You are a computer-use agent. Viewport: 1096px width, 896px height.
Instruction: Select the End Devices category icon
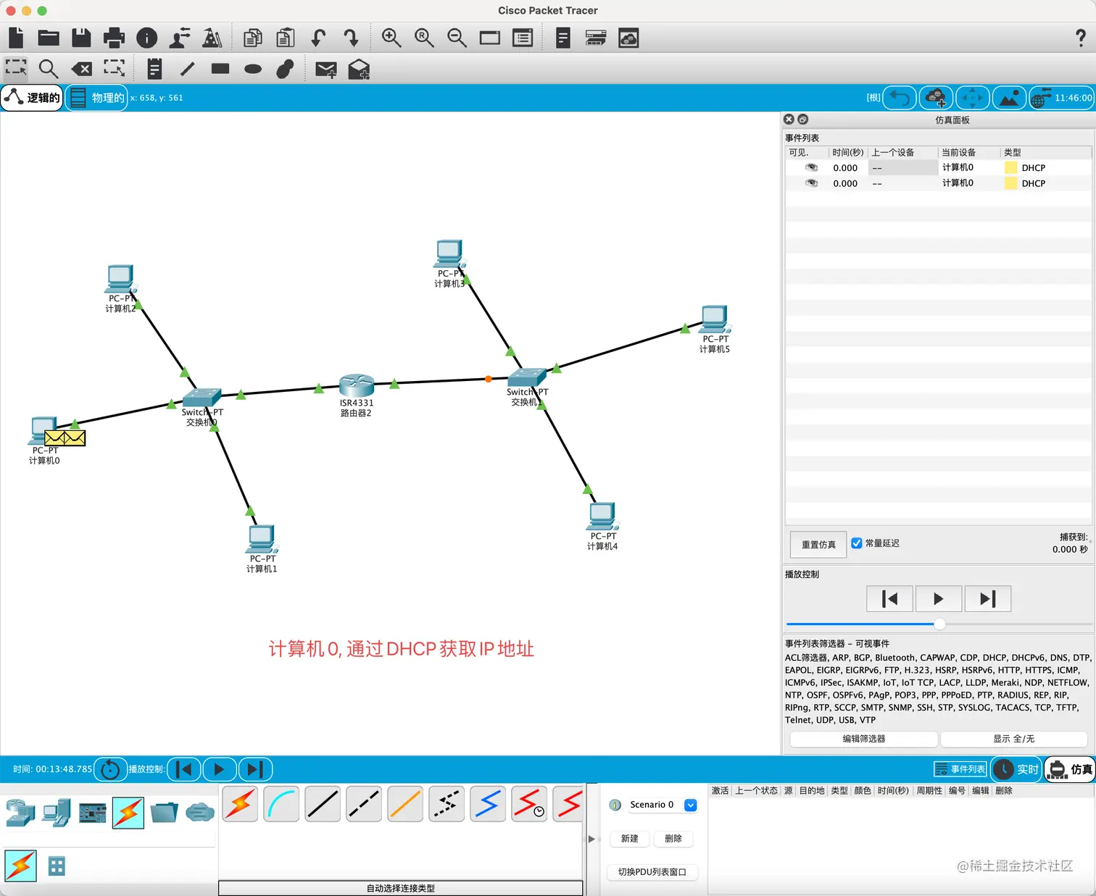tap(57, 813)
